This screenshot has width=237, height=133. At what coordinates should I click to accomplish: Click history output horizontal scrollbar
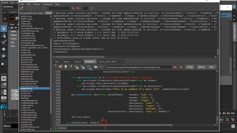coord(80,57)
